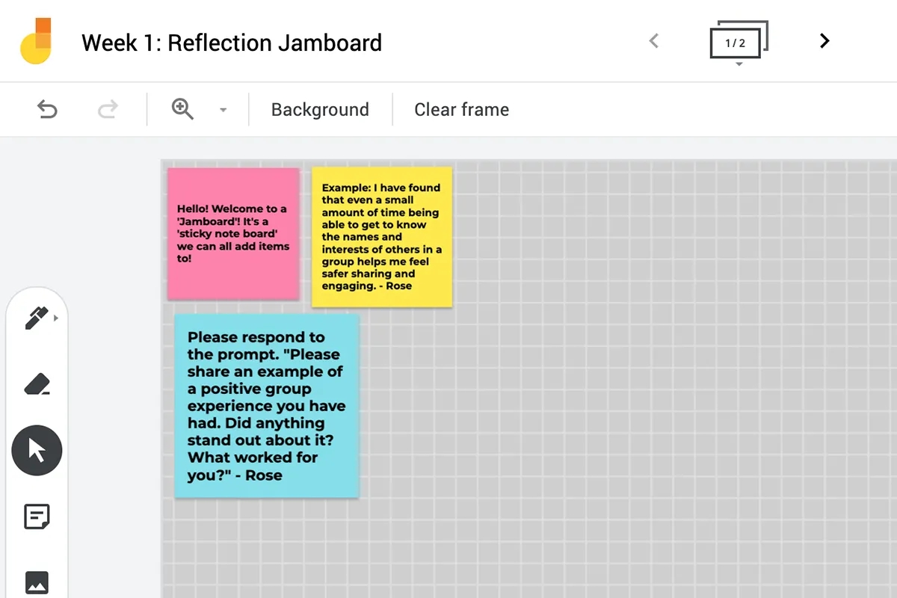Open the sticky note tool

[37, 517]
